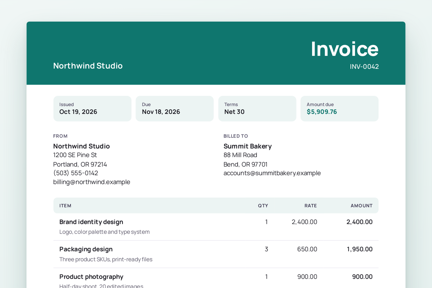
Task: Select "Bend, OR 97701"
Action: (246, 164)
